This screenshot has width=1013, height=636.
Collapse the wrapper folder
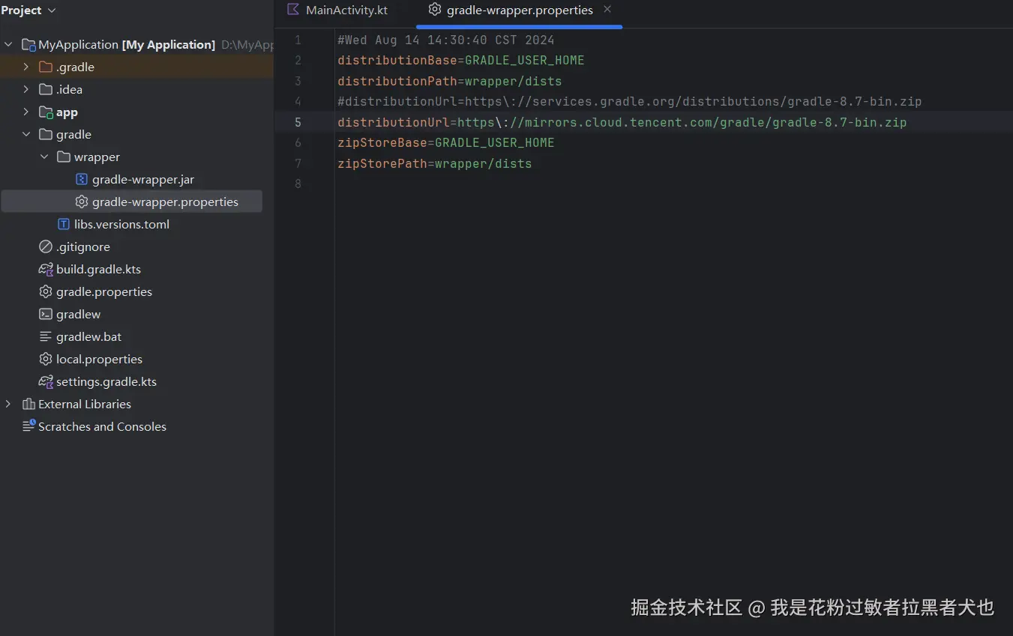(44, 157)
